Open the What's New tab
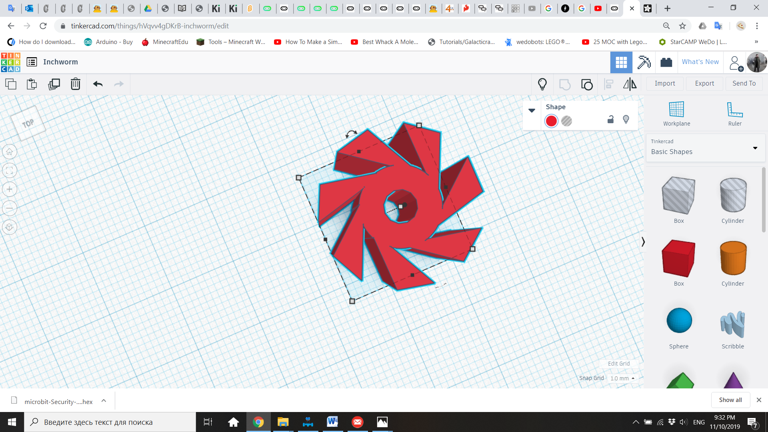This screenshot has width=768, height=432. point(700,62)
